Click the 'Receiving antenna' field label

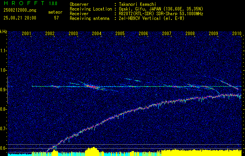click(x=90, y=18)
